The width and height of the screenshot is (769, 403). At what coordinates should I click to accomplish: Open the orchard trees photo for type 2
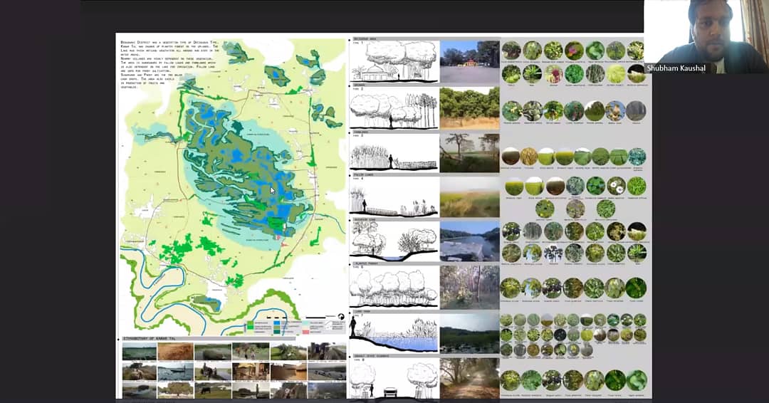[470, 108]
